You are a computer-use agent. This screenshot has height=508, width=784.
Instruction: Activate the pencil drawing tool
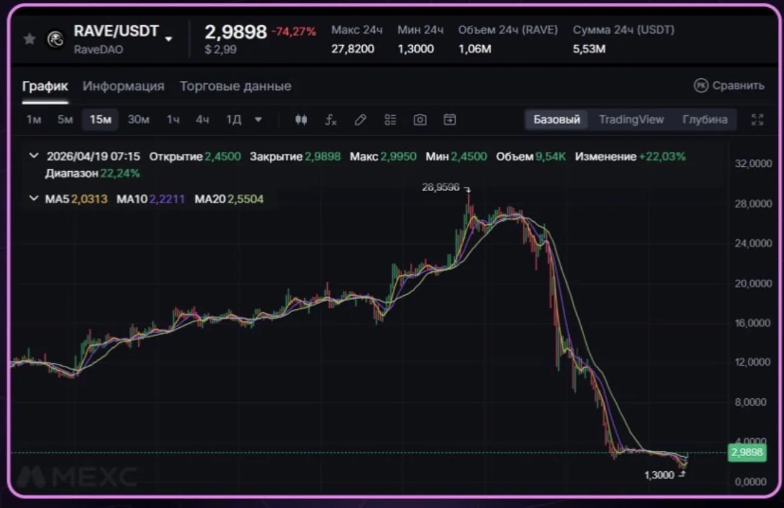[360, 119]
